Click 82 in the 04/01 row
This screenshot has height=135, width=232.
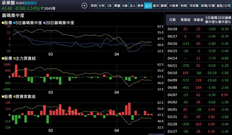pyautogui.click(x=185, y=109)
